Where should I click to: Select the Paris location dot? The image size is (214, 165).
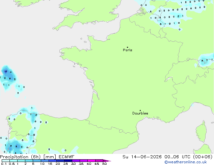pyautogui.click(x=128, y=47)
